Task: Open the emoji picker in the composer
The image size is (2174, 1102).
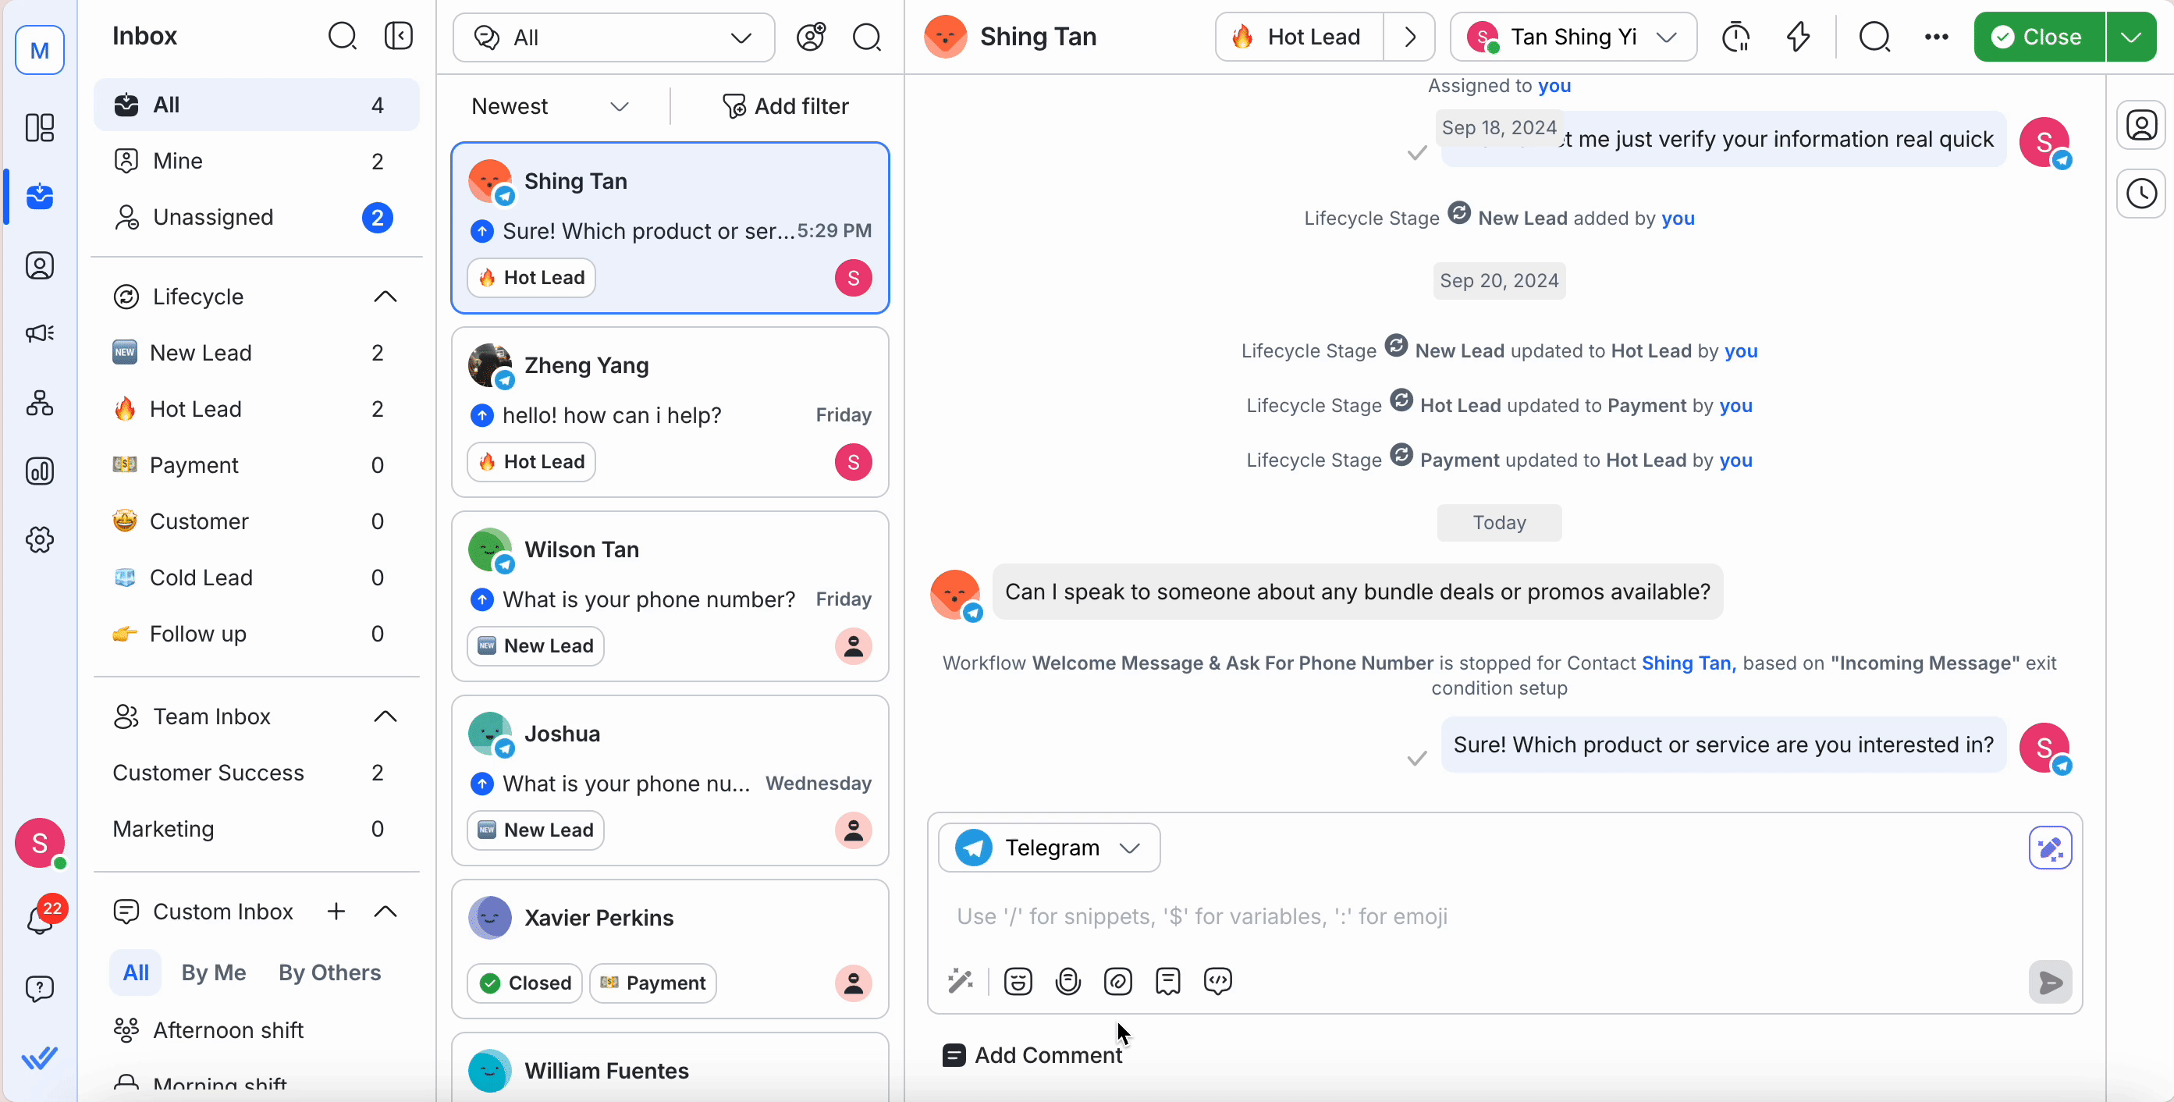Action: pos(1018,980)
